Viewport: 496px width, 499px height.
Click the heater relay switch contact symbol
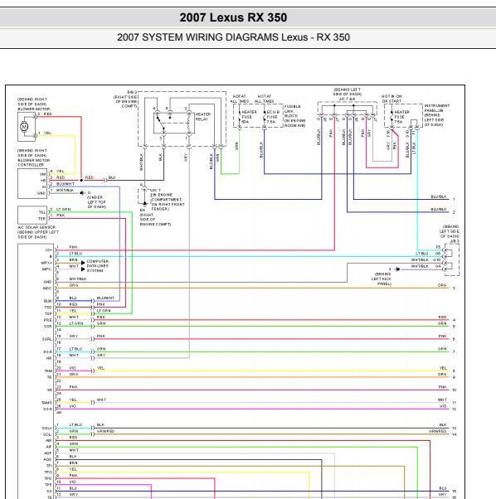pos(160,123)
